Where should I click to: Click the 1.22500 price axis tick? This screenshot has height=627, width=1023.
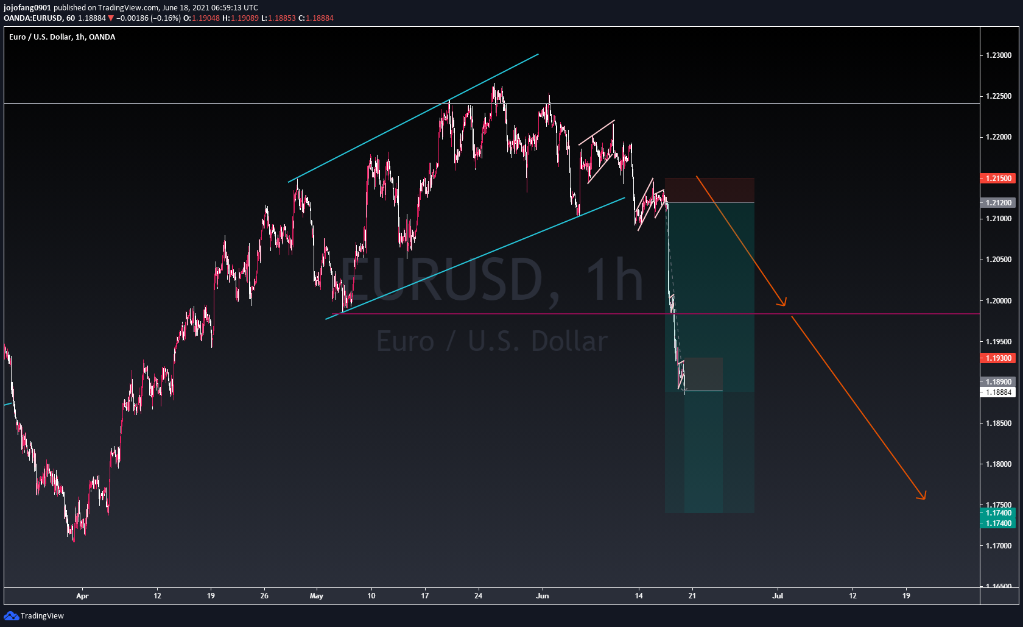pos(999,96)
